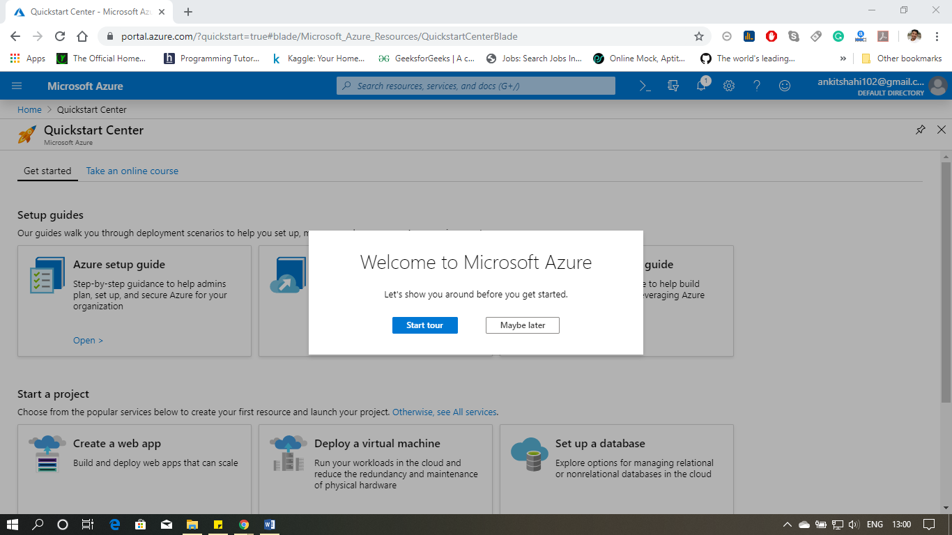
Task: Click the Microsoft Azure header logo text
Action: [85, 86]
